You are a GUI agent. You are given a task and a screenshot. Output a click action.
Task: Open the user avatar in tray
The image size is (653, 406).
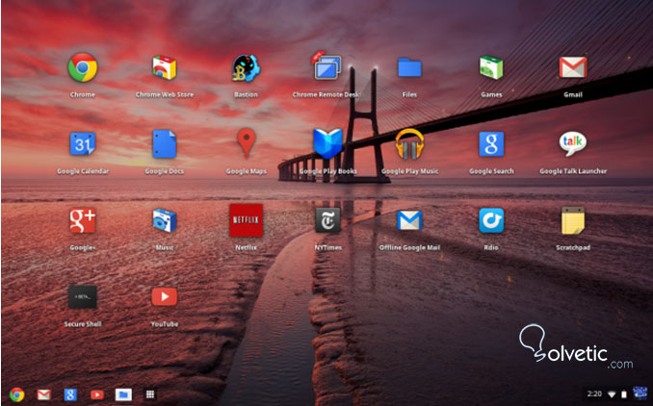[640, 393]
